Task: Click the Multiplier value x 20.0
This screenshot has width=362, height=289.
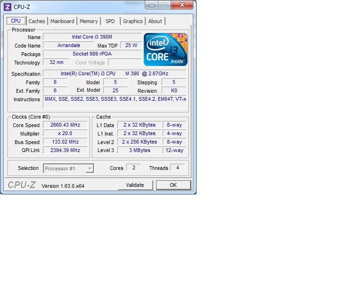Action: click(x=65, y=133)
